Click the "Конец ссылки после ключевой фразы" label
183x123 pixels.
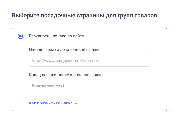click(66, 75)
